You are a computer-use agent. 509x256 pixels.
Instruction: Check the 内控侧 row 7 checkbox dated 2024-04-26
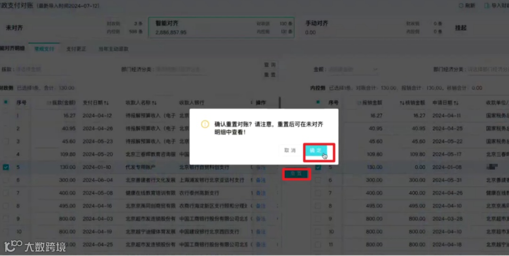[318, 193]
